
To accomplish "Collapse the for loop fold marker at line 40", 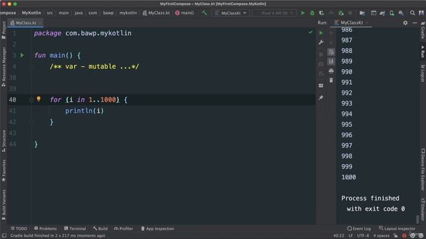I will [31, 100].
